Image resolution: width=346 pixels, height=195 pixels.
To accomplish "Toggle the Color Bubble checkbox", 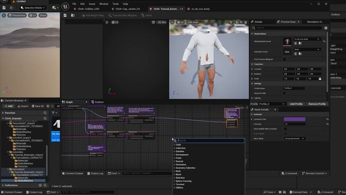I will (x=285, y=134).
